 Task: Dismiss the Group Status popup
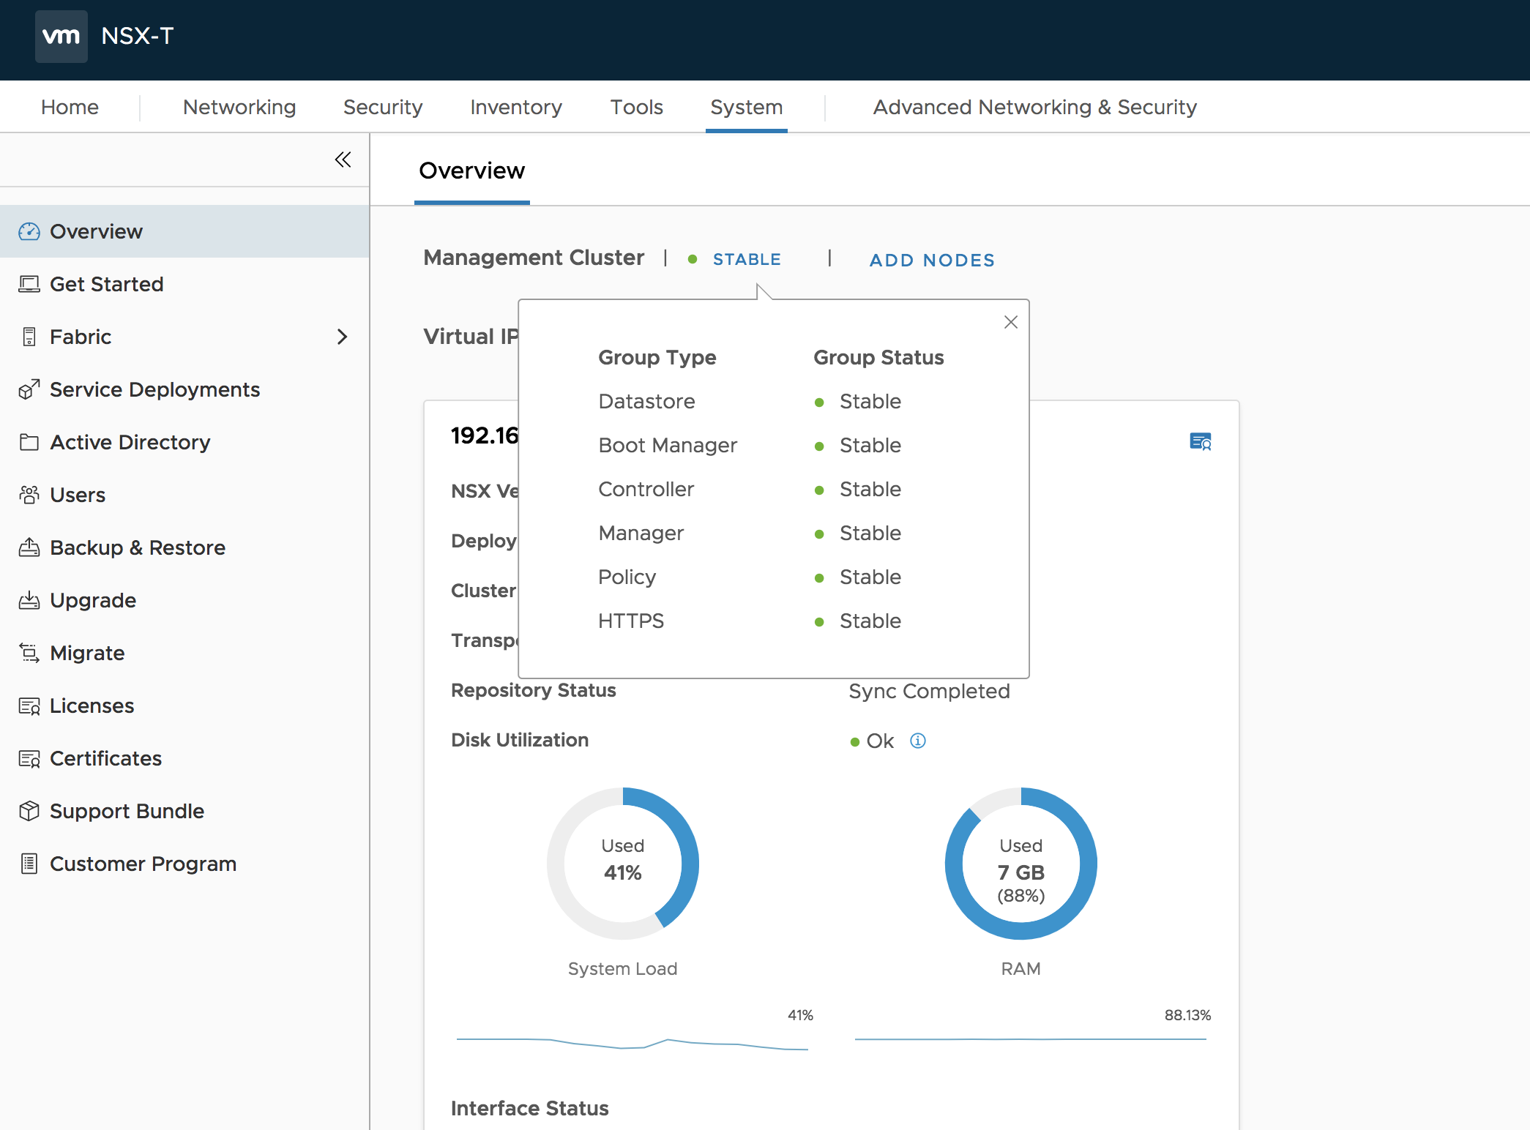click(1011, 322)
